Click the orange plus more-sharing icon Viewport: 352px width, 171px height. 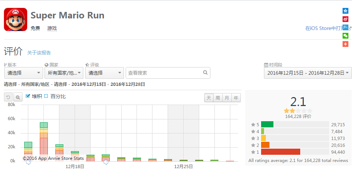coord(345,44)
